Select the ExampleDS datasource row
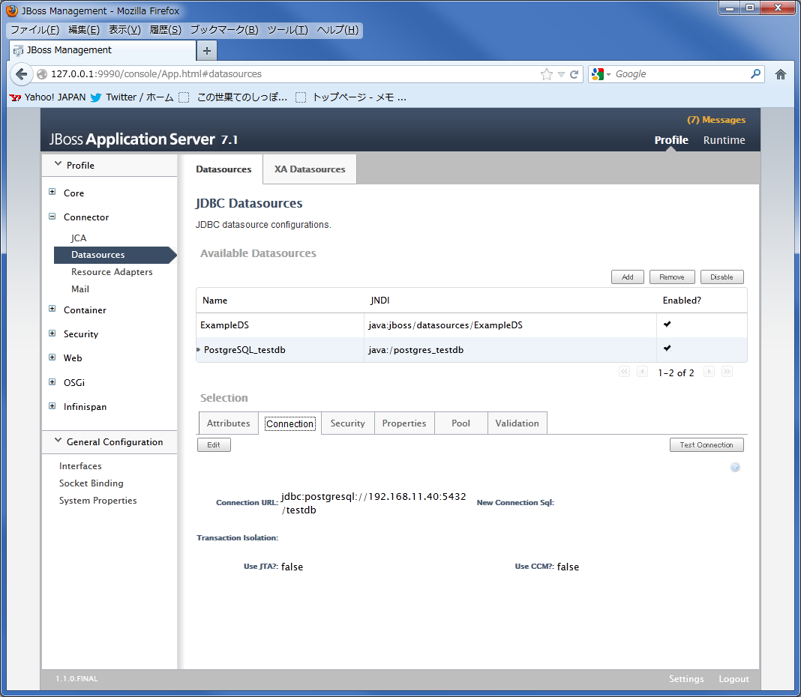Screen dimensions: 801x697 point(472,325)
